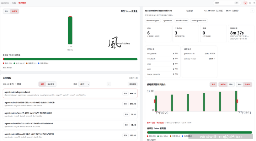Copy the session with 75.5K tokens

coord(126,114)
